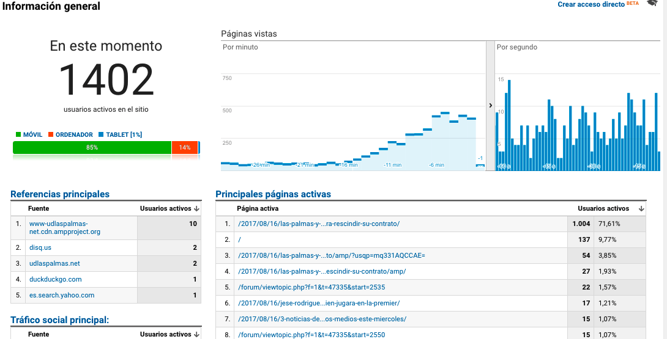The width and height of the screenshot is (667, 339).
Task: Open the Principales páginas activas heading link
Action: pos(273,194)
